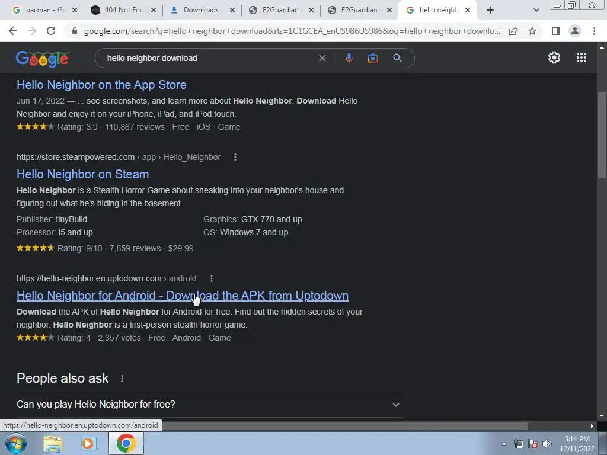Click the Google holiday logo
Screen dimensions: 607x455
click(x=43, y=59)
